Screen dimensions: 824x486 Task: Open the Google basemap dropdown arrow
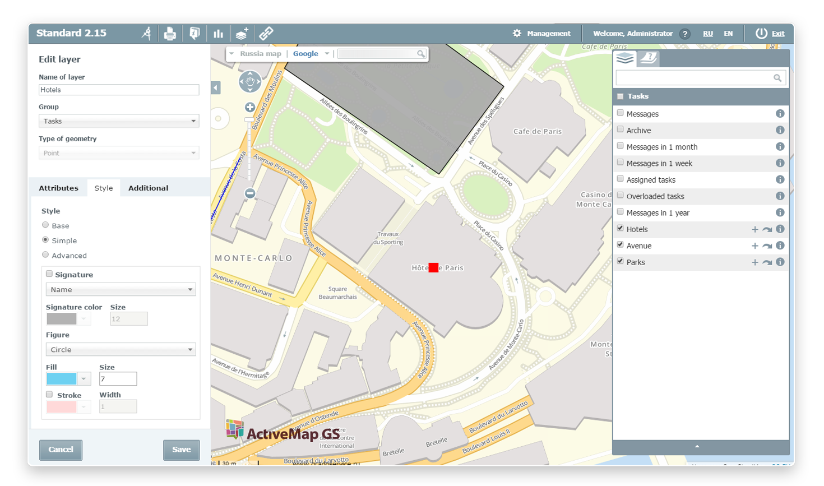[327, 54]
